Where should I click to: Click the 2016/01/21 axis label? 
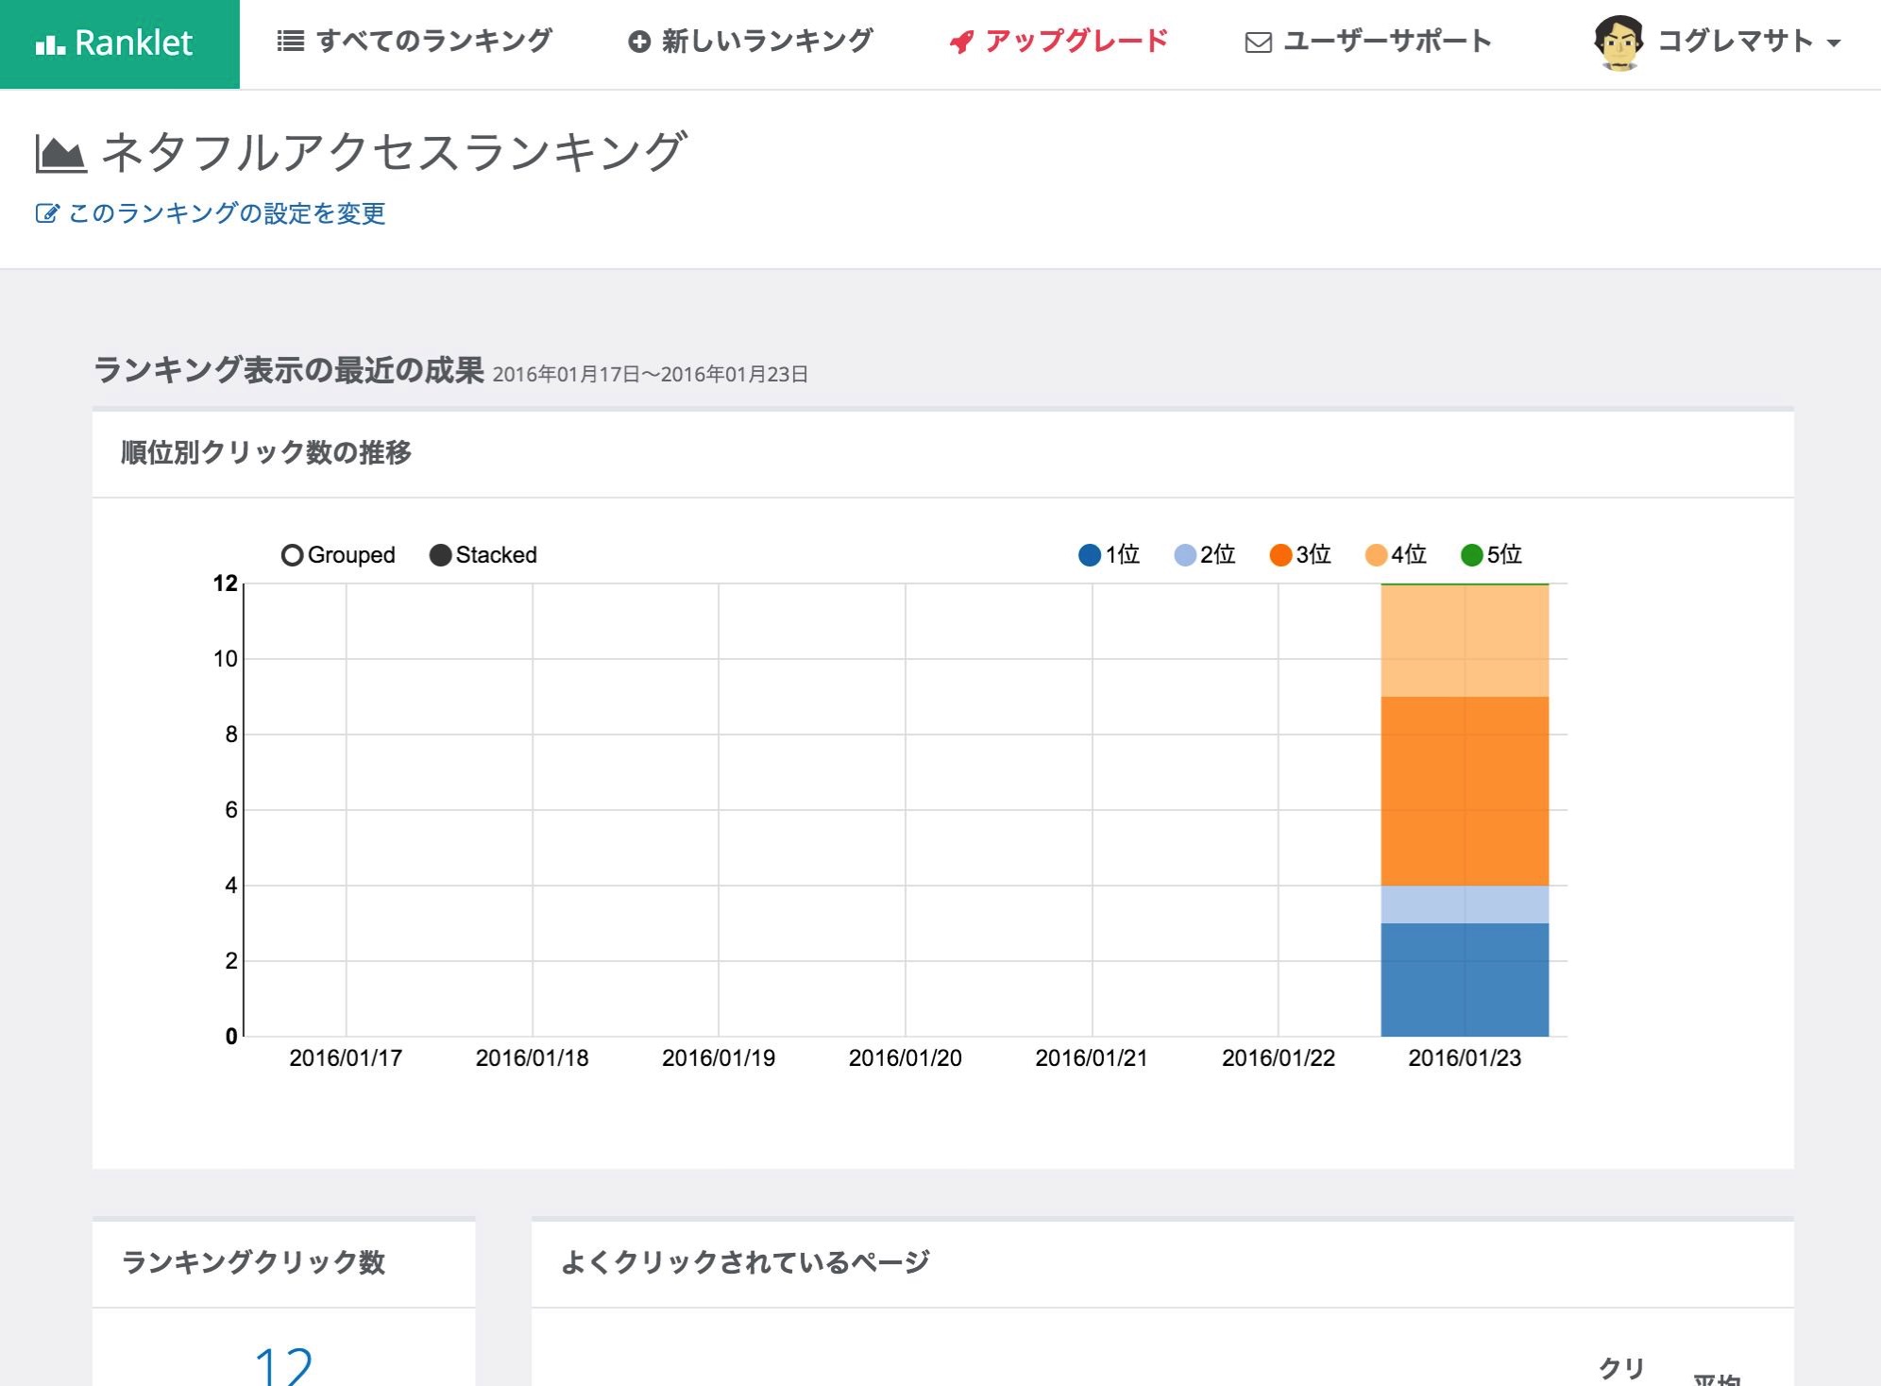pyautogui.click(x=1092, y=1058)
